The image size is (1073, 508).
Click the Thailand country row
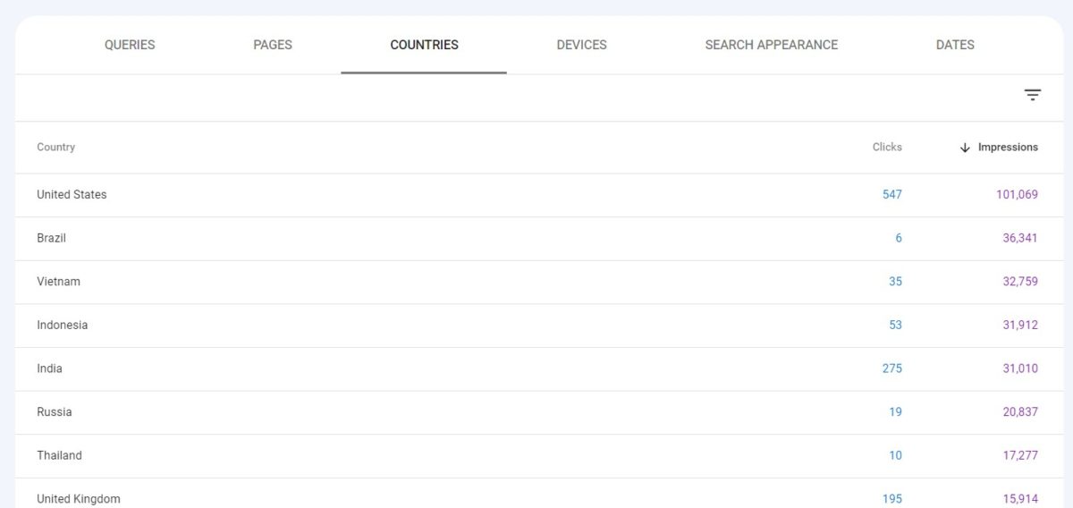point(59,455)
